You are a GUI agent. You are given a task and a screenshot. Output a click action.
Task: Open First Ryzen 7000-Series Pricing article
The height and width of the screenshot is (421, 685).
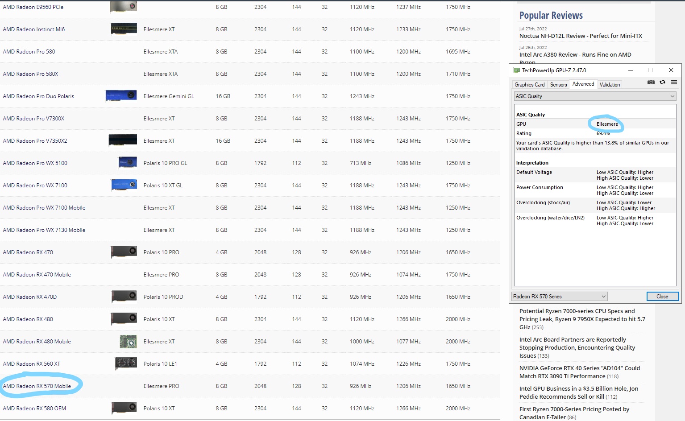click(574, 413)
